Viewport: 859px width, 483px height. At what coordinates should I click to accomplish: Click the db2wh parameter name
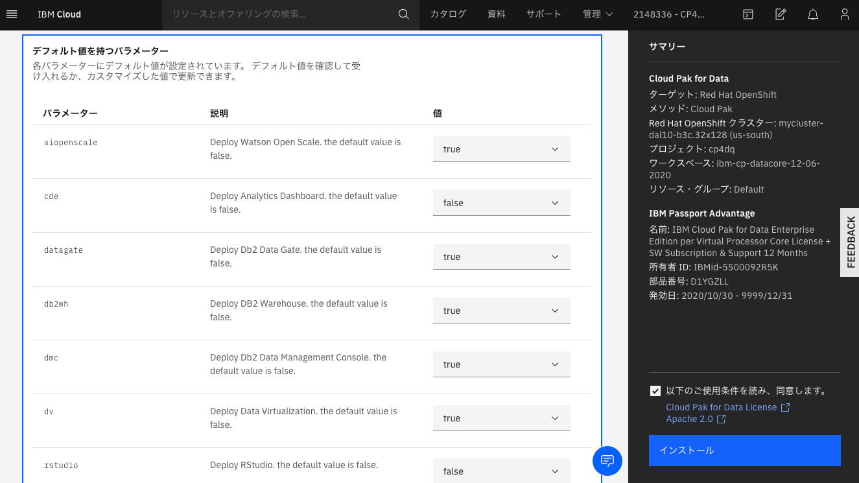pos(56,304)
